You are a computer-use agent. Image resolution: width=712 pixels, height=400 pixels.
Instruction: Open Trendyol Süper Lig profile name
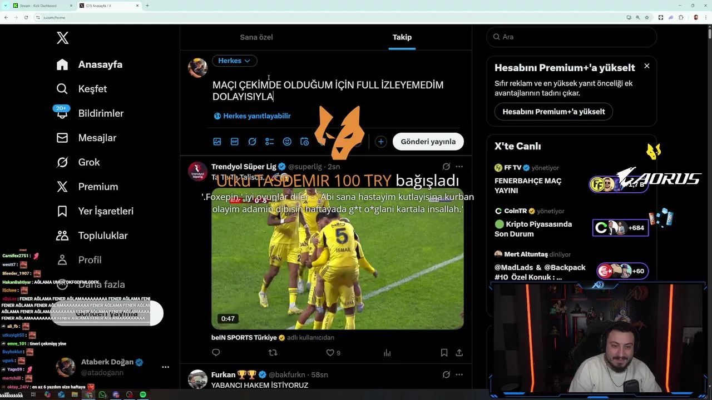pyautogui.click(x=244, y=167)
